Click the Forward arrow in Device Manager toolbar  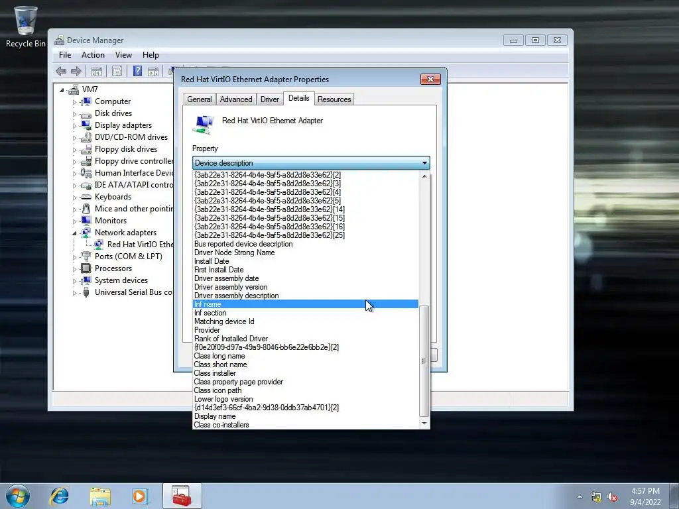(x=76, y=71)
